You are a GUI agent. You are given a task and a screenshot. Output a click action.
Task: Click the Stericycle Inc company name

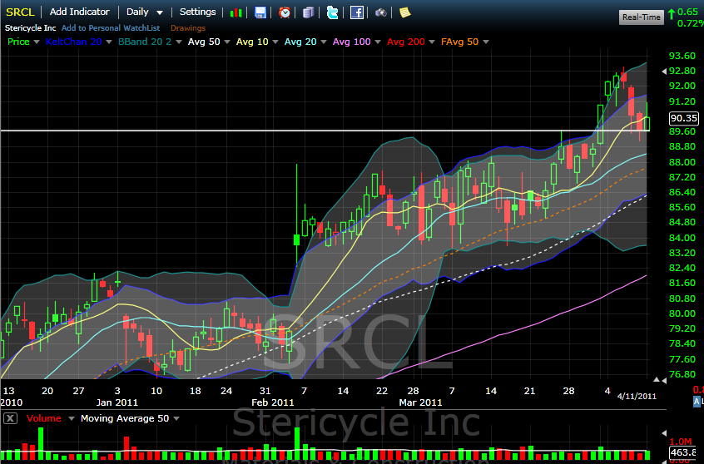[31, 27]
